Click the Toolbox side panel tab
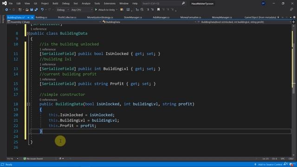 coord(3,19)
